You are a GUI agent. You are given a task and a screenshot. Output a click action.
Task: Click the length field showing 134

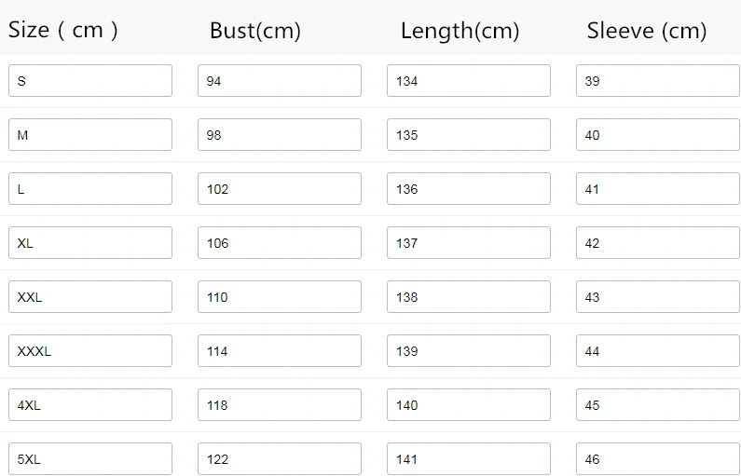point(469,81)
